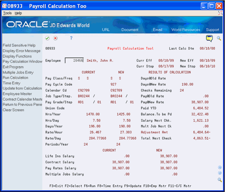The height and width of the screenshot is (192, 225).
Task: Click the Adjustment Amt value 6,484.64-
Action: (202, 132)
